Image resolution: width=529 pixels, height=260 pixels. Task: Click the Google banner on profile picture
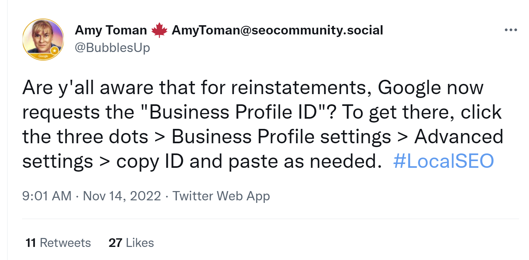[x=43, y=56]
